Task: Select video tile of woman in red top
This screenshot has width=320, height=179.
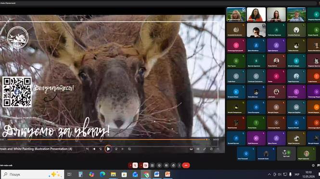Action: pos(256,14)
